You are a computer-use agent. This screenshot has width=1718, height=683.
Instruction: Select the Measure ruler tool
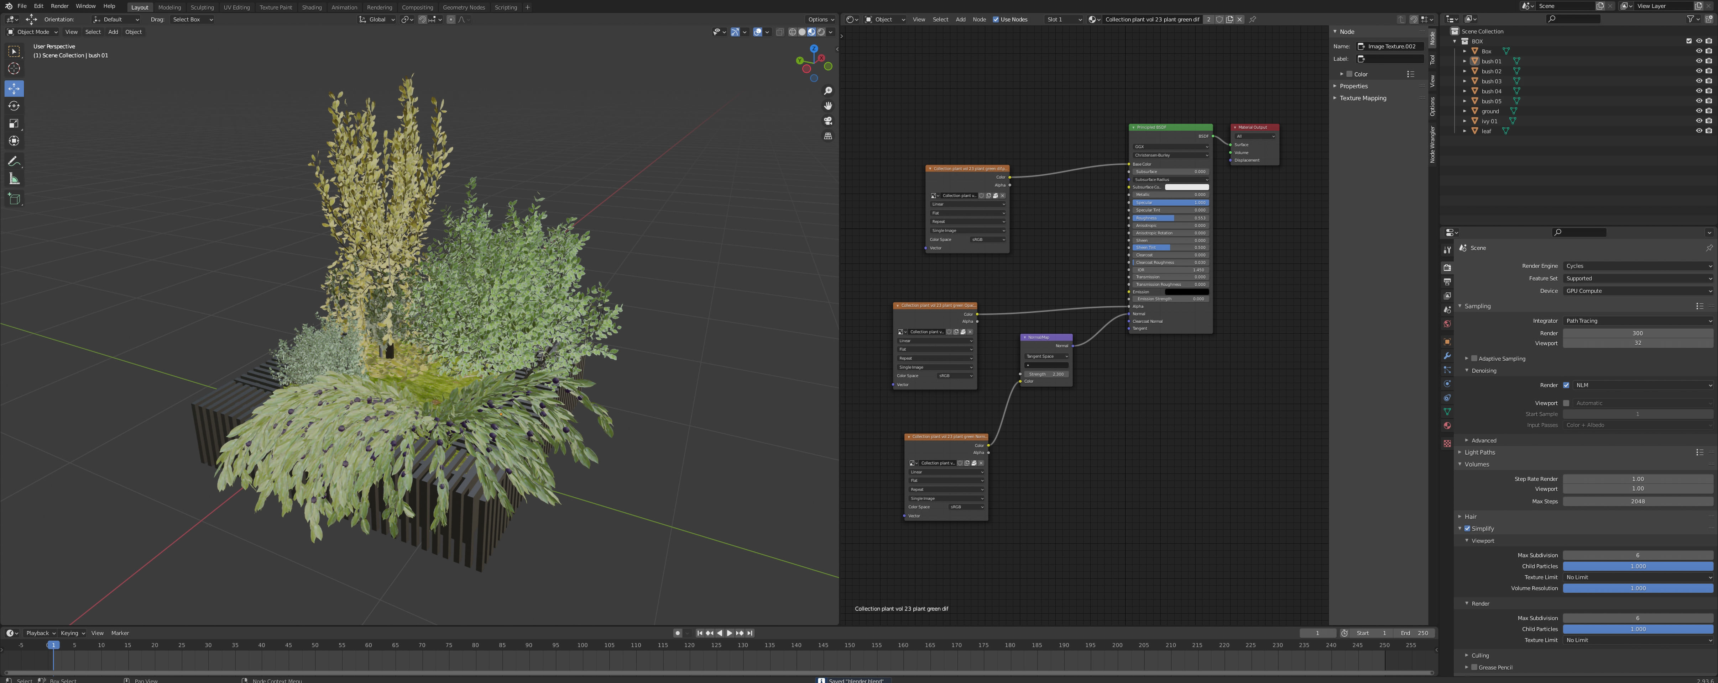(14, 179)
